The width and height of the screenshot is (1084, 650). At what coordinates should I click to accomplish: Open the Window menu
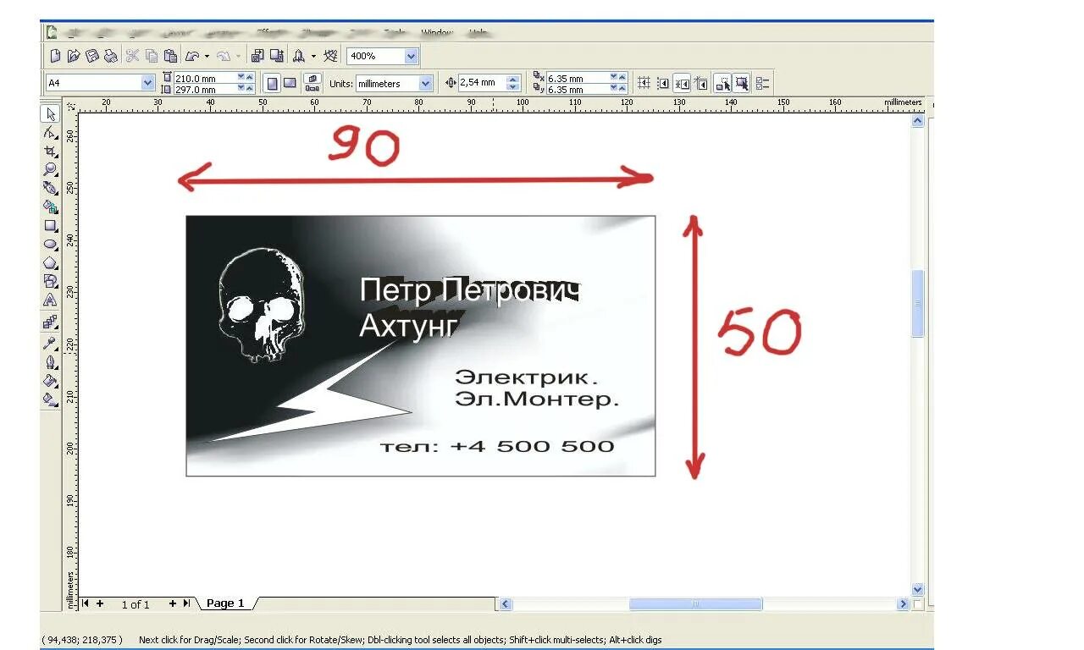tap(437, 33)
